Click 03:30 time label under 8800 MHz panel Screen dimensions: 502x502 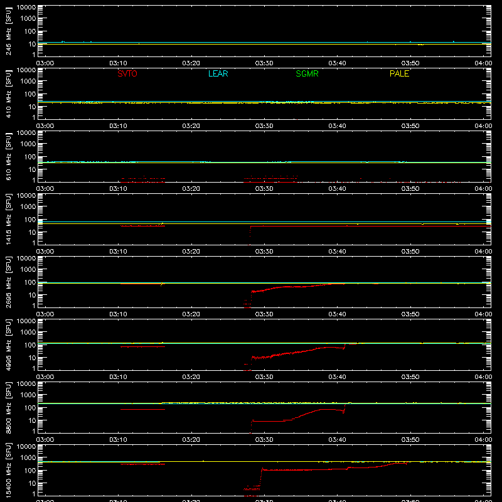coord(264,440)
